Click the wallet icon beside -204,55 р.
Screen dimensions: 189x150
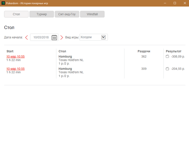tap(167, 69)
